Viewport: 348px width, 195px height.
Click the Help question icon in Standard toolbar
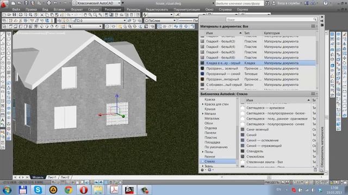[138, 15]
